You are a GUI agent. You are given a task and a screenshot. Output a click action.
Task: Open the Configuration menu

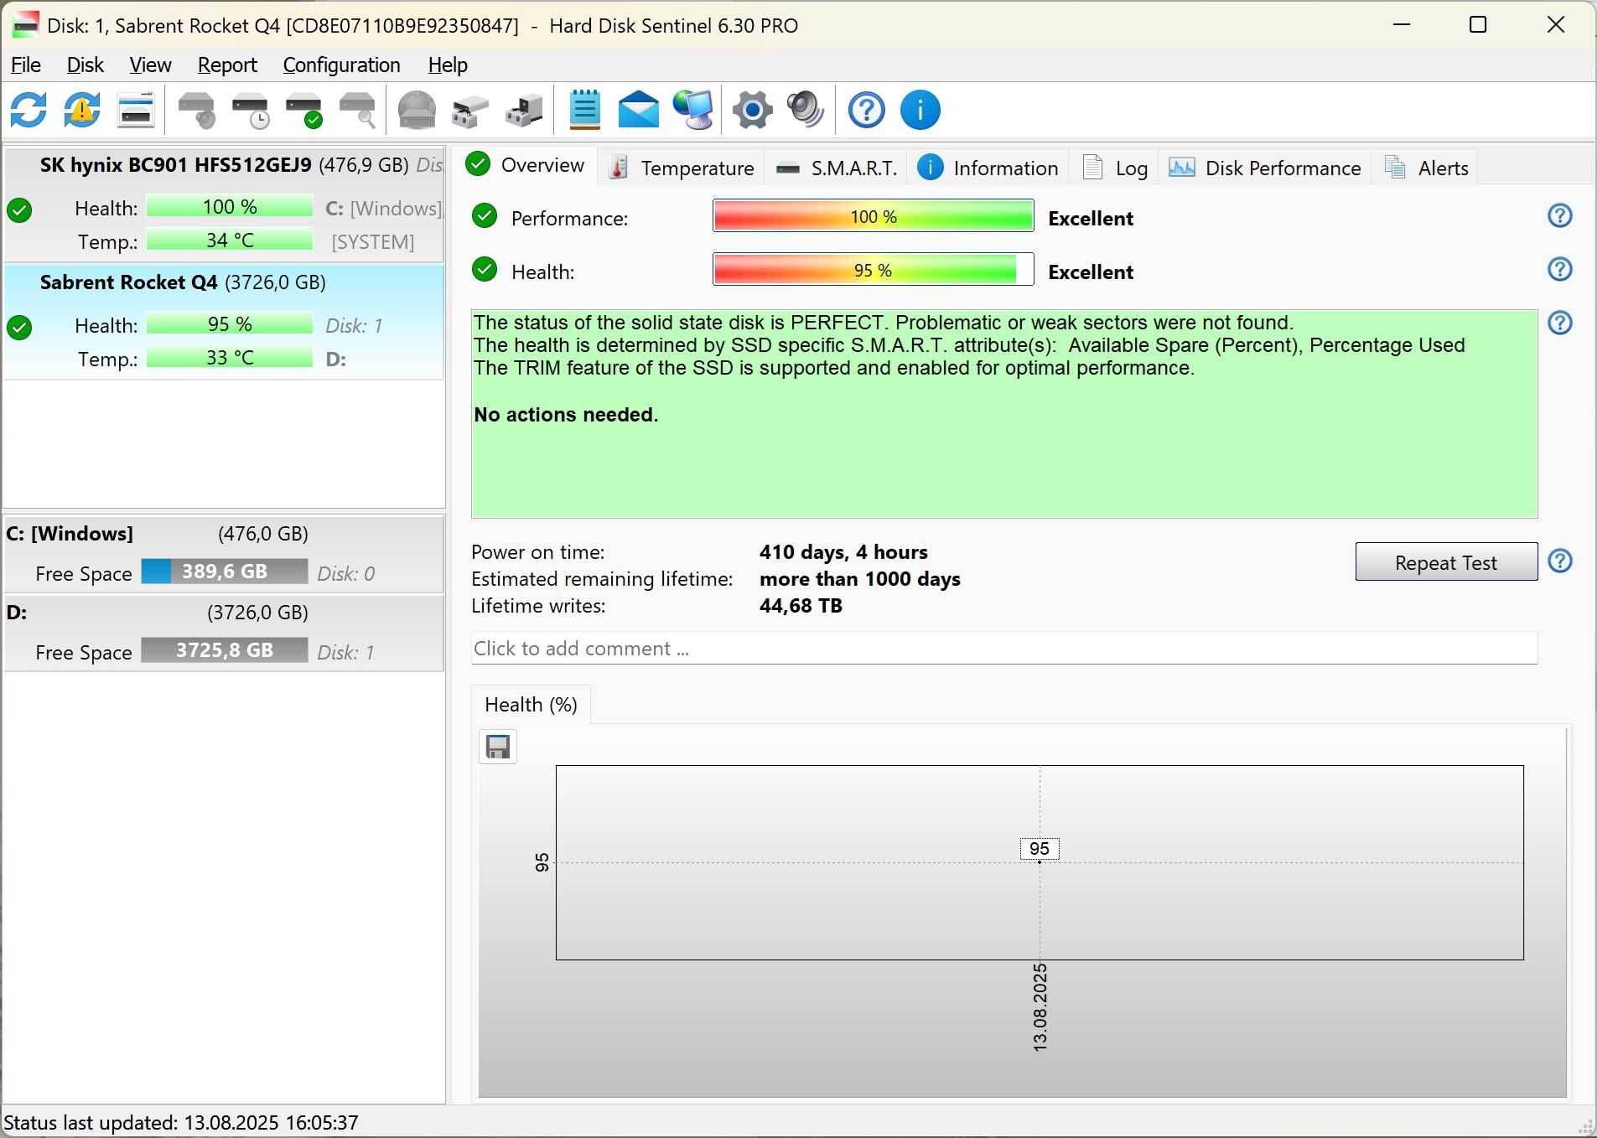(341, 65)
